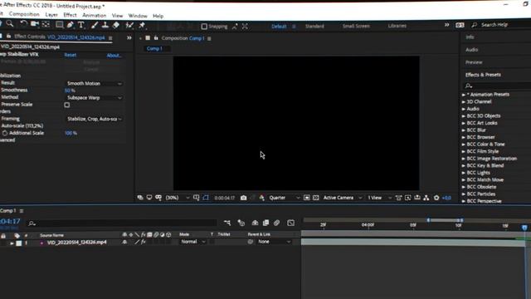The height and width of the screenshot is (299, 531).
Task: Select the Zoom magnifier tool
Action: pyautogui.click(x=10, y=24)
